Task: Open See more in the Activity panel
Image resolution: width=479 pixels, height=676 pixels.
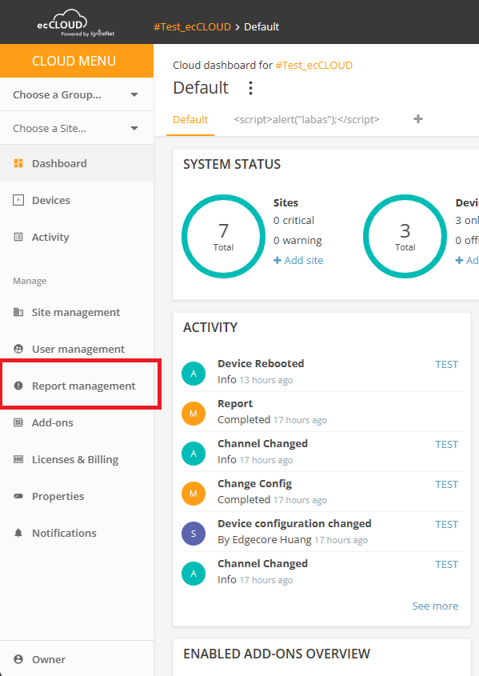Action: 435,606
